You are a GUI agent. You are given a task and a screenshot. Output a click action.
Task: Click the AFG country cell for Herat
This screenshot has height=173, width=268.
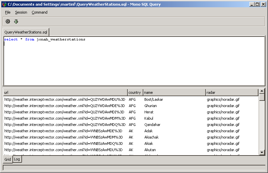click(x=132, y=112)
